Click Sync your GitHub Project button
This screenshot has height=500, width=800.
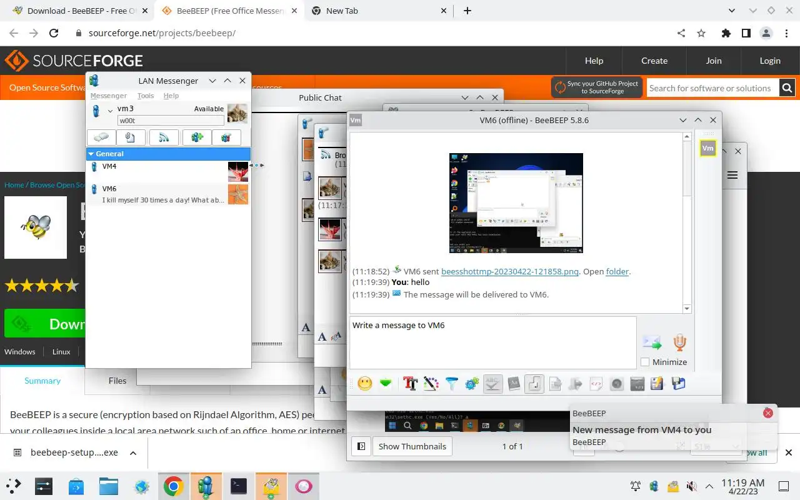click(597, 87)
